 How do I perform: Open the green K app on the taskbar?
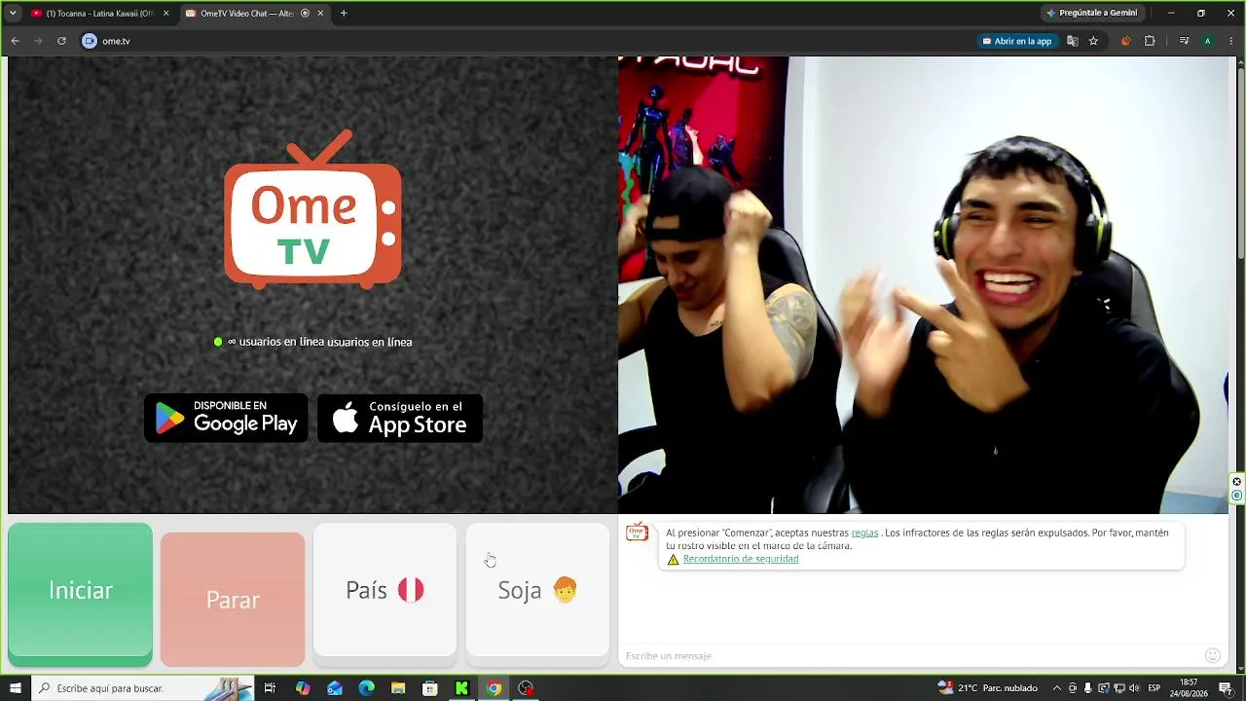point(461,688)
